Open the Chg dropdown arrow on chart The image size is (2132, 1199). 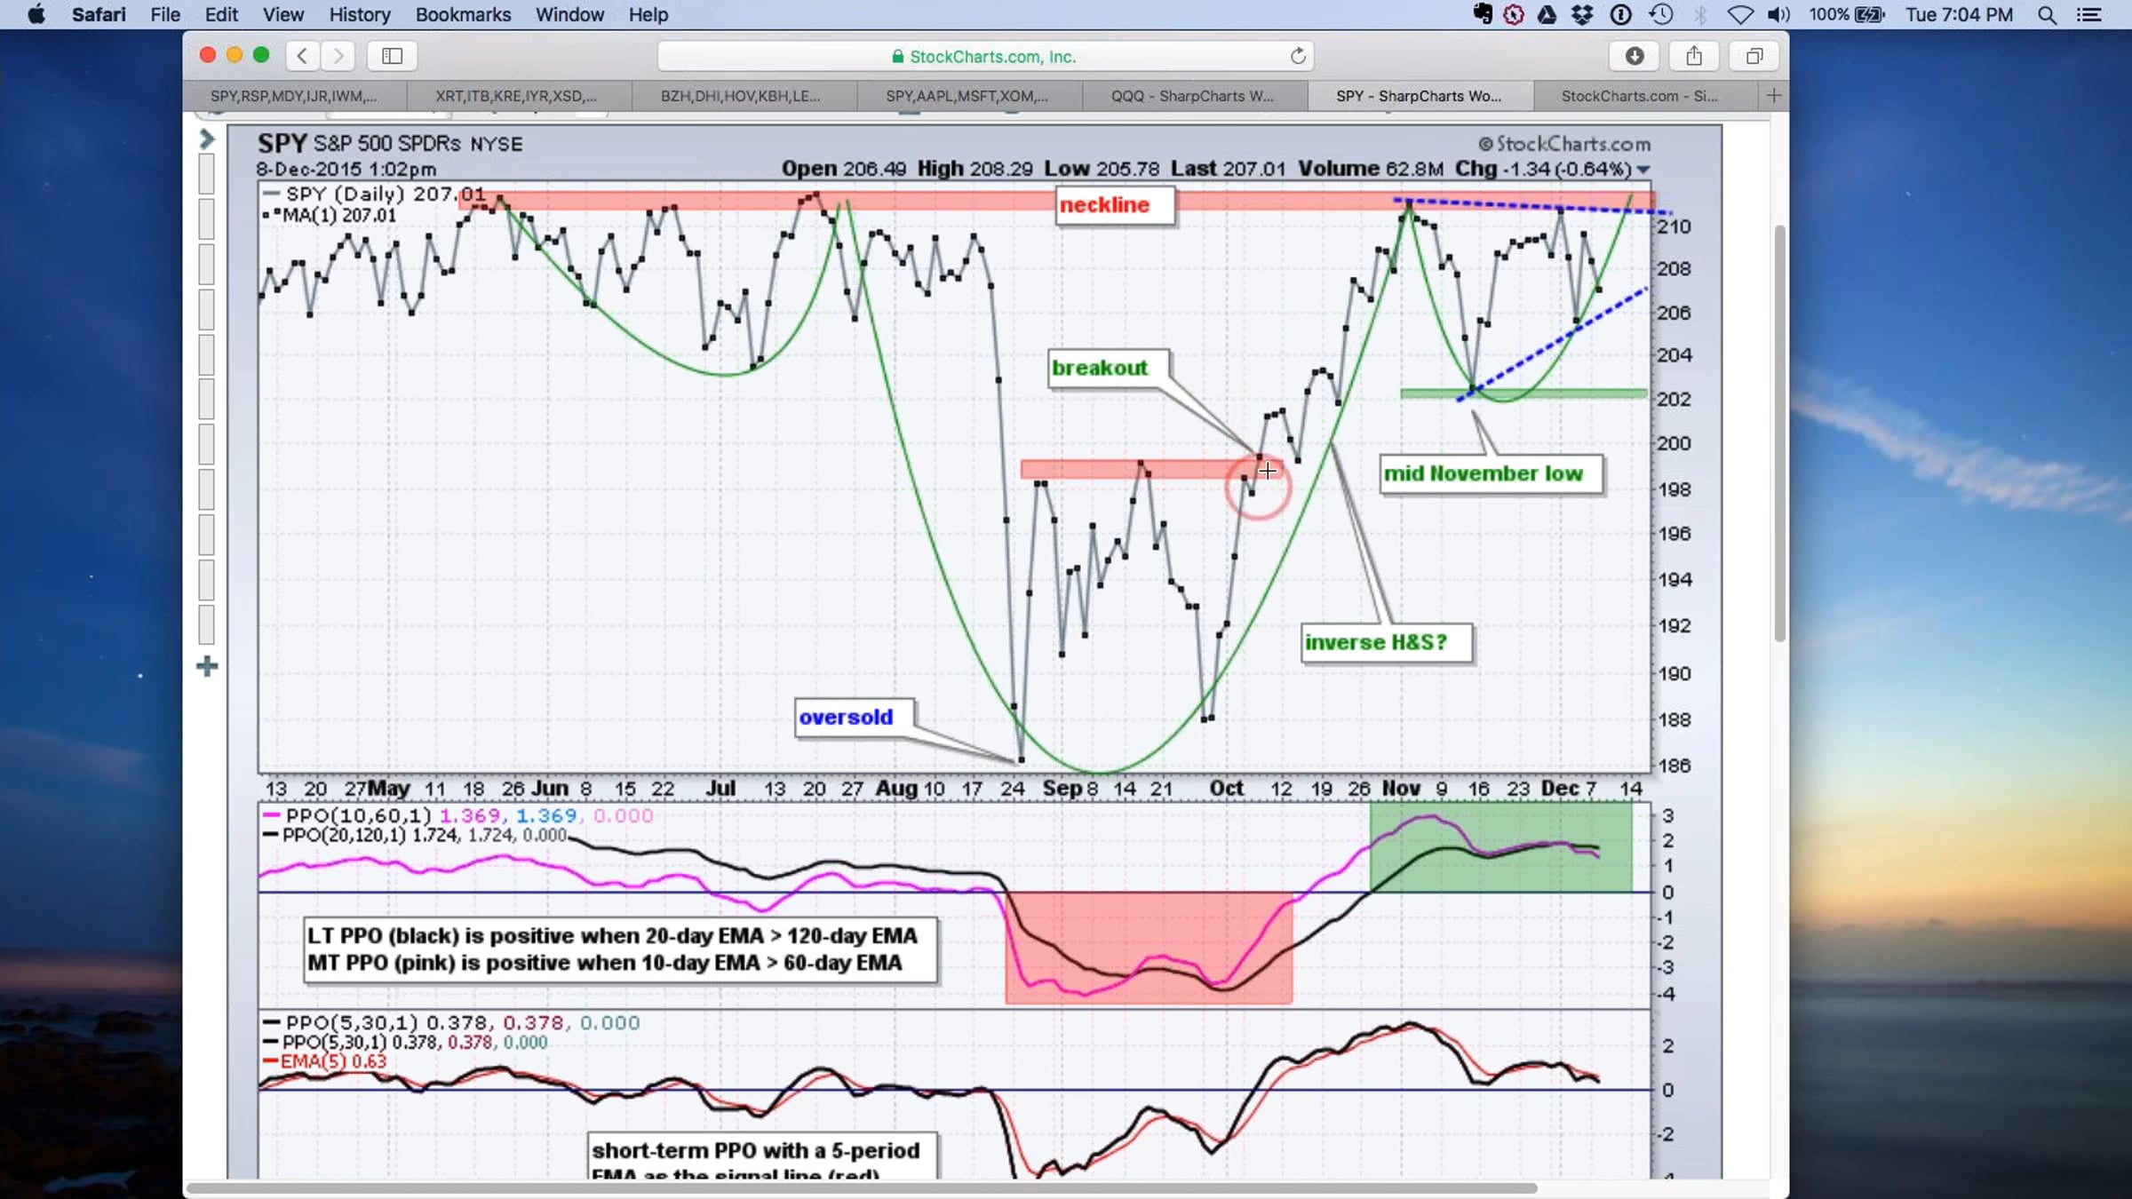pyautogui.click(x=1643, y=170)
